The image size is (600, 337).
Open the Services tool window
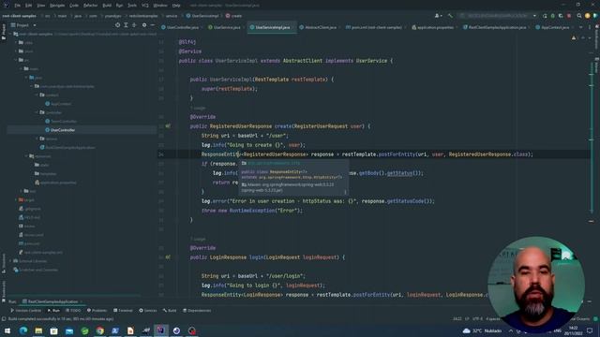[148, 310]
